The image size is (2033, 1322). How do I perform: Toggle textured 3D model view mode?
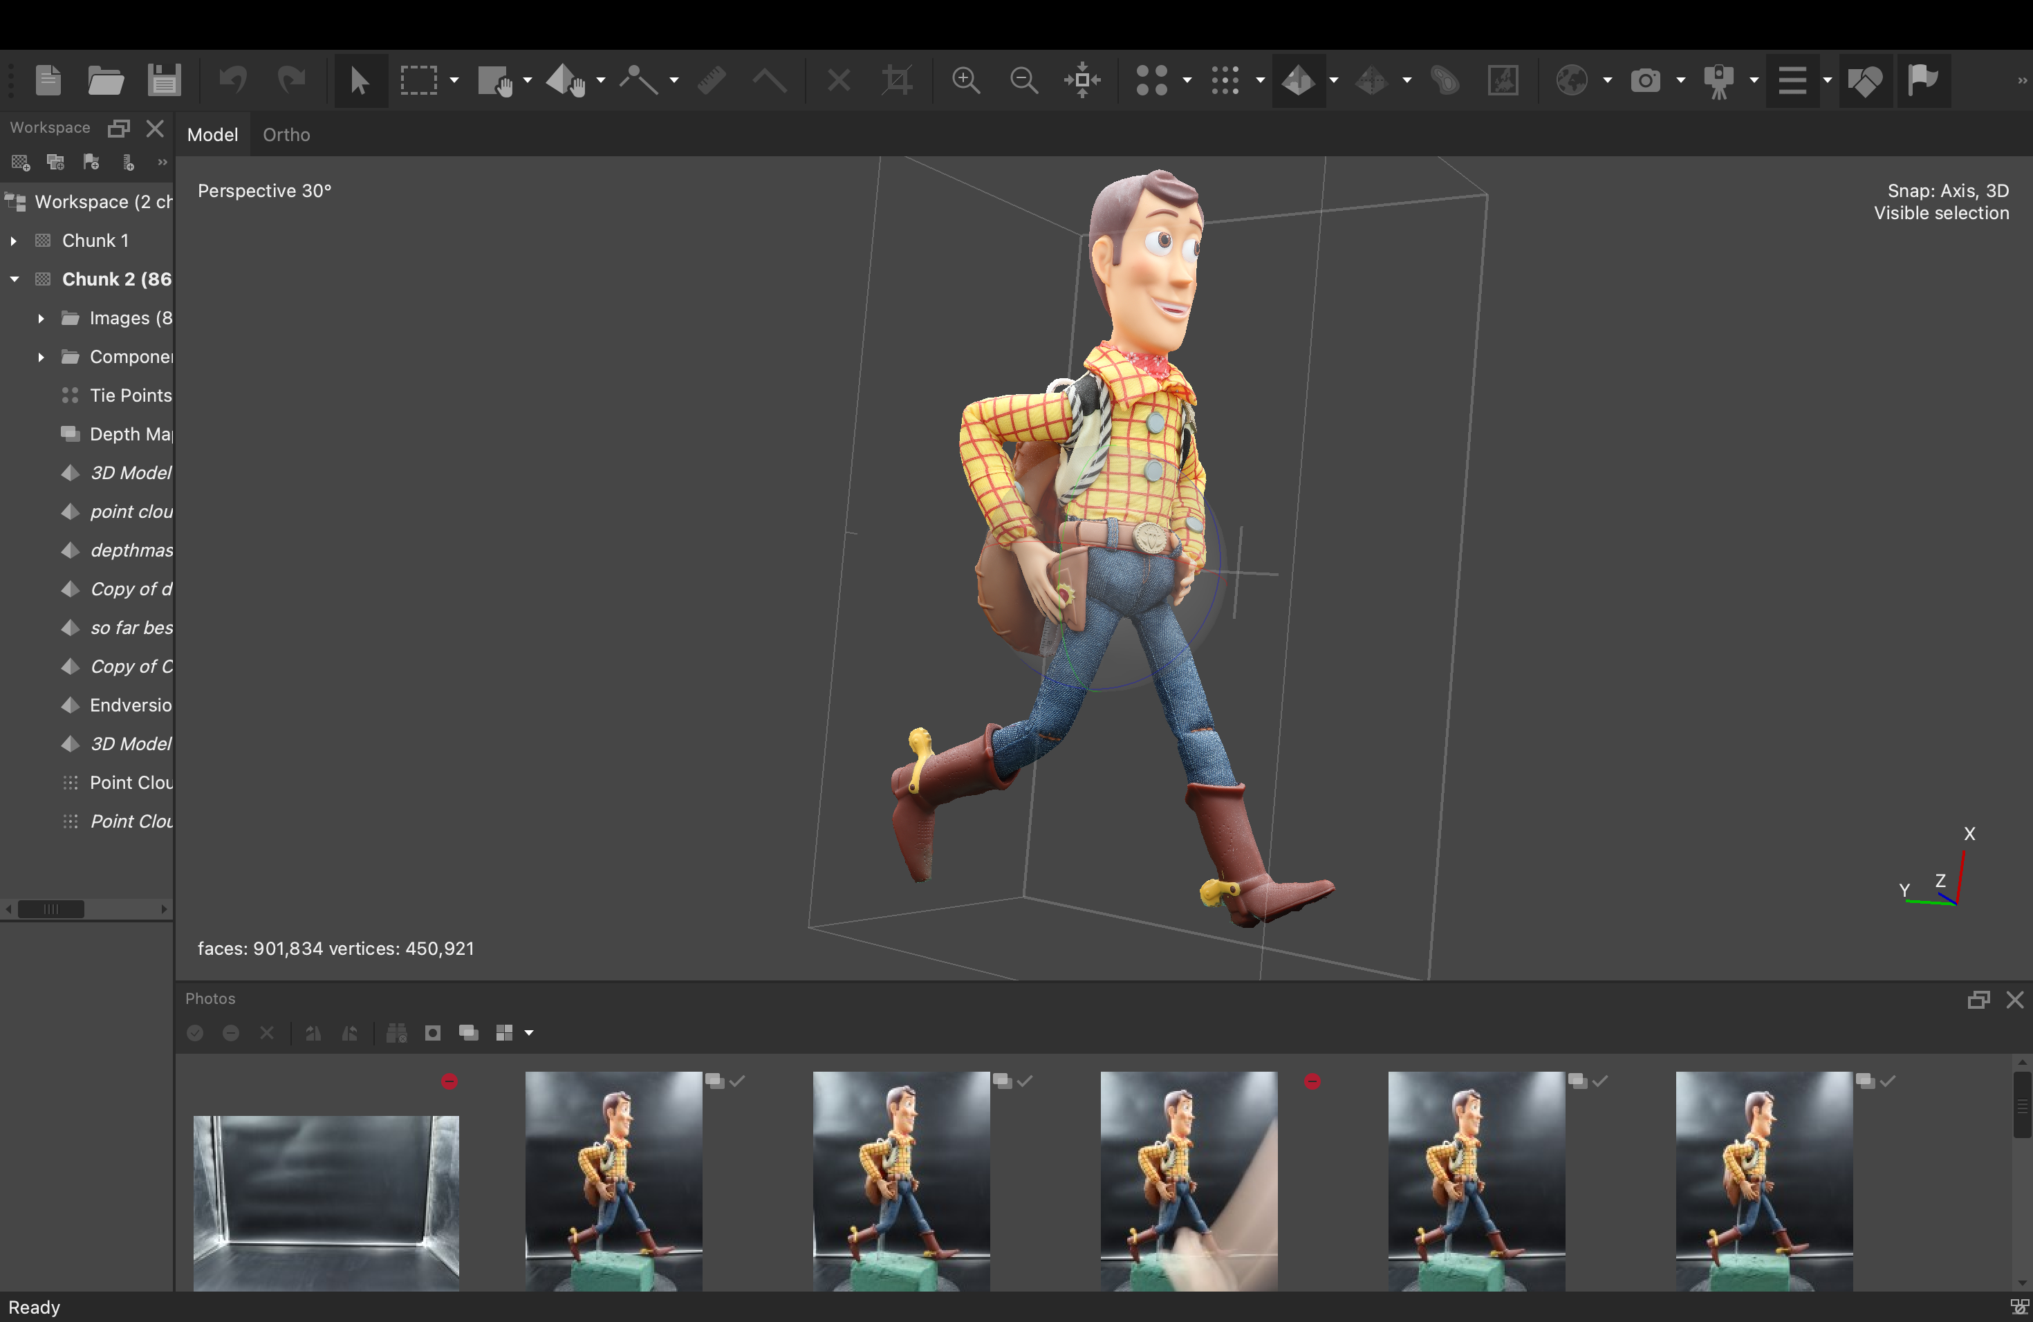coord(1299,80)
